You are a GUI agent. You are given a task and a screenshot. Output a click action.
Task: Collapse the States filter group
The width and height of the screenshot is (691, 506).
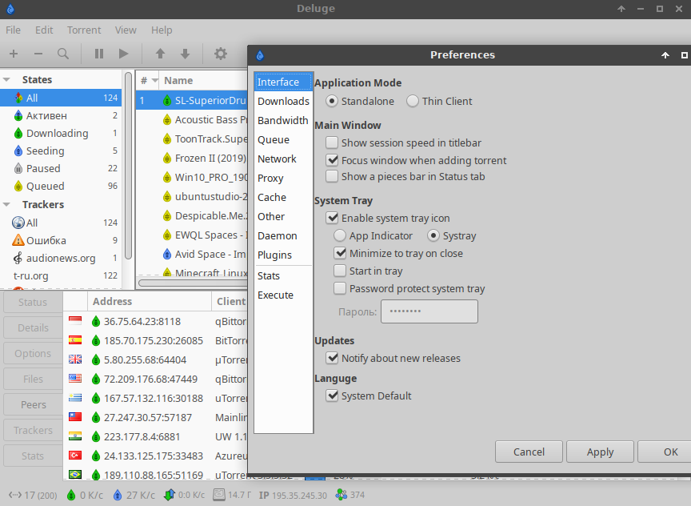(6, 80)
